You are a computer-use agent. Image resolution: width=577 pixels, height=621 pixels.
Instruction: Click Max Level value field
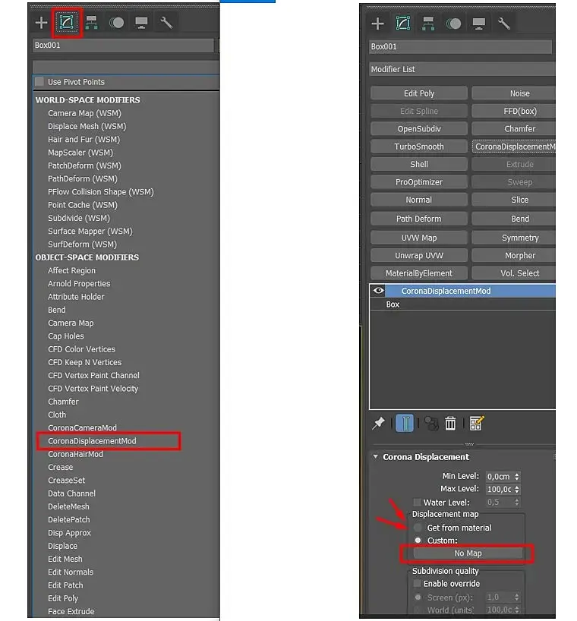click(x=499, y=489)
